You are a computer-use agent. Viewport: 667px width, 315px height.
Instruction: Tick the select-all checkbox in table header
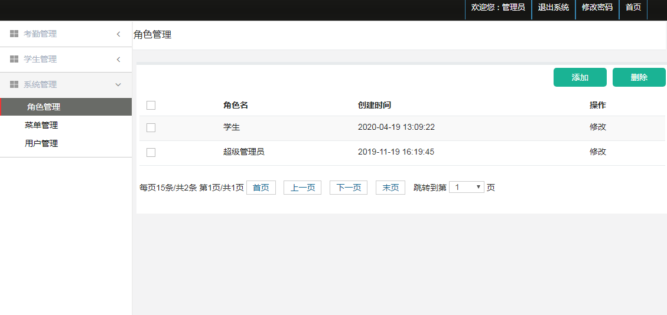(151, 106)
